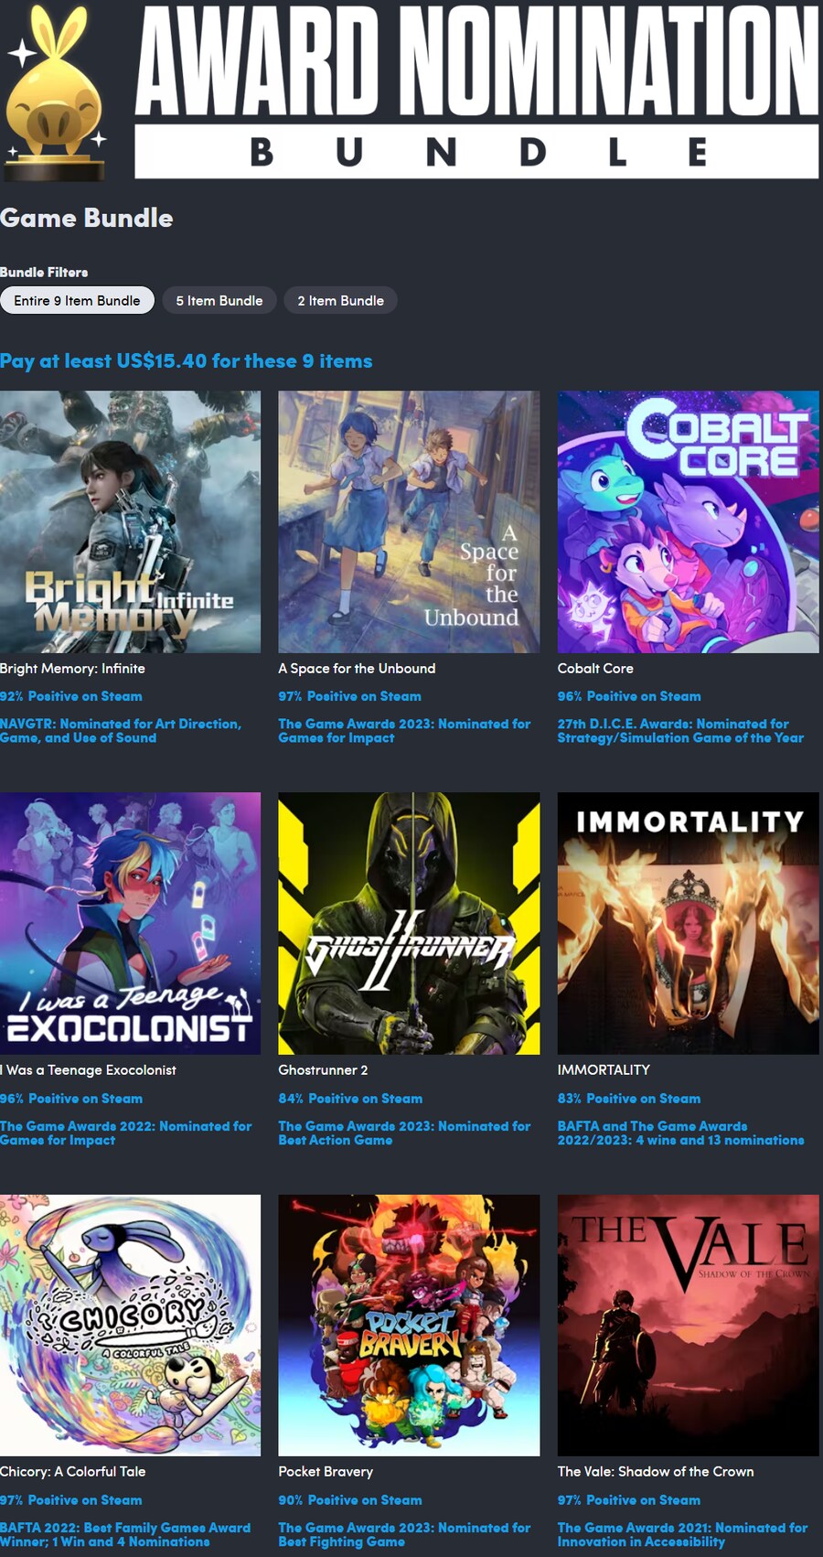The height and width of the screenshot is (1557, 823).
Task: Open A Space for the Unbound cover art
Action: coord(409,521)
